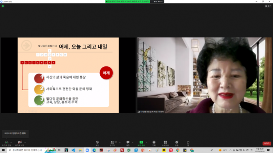Open Breakout Rooms from toolbar
This screenshot has height=153, width=273.
click(165, 142)
